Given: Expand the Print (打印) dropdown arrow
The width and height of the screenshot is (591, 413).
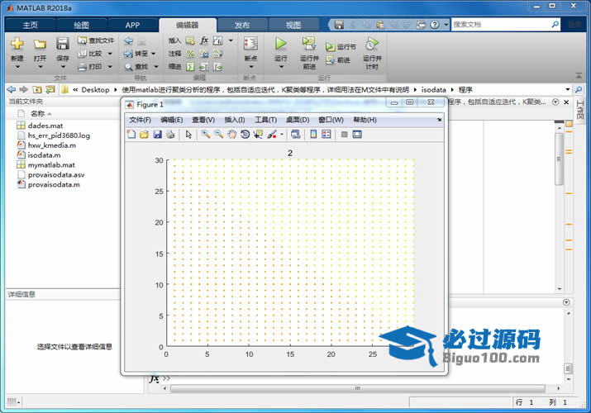Looking at the screenshot, I should (110, 67).
